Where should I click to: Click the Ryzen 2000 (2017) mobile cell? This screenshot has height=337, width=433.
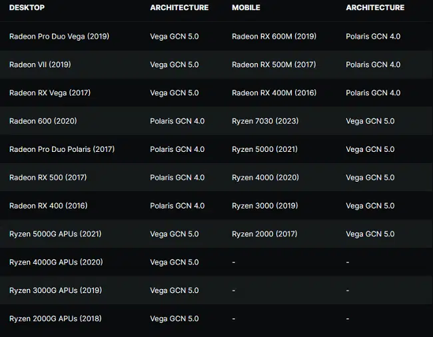[264, 234]
